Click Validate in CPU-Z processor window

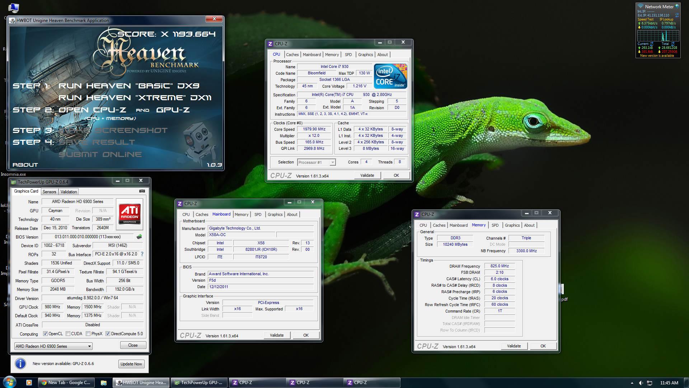[367, 175]
